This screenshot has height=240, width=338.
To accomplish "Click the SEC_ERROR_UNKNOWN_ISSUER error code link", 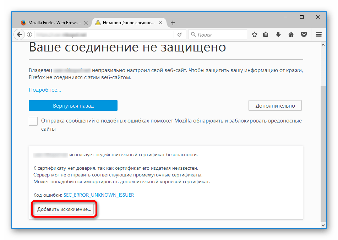I will (x=99, y=195).
